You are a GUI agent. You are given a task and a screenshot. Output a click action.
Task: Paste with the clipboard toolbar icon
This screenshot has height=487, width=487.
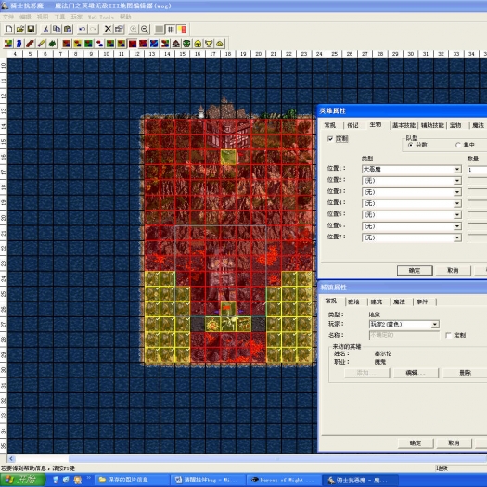click(68, 29)
